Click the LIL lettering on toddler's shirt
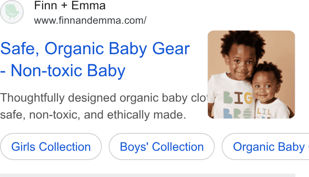Viewport: 309px width, 177px height. pyautogui.click(x=264, y=112)
